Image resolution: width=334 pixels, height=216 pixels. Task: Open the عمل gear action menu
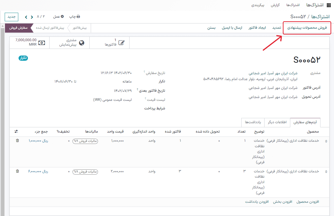point(58,17)
